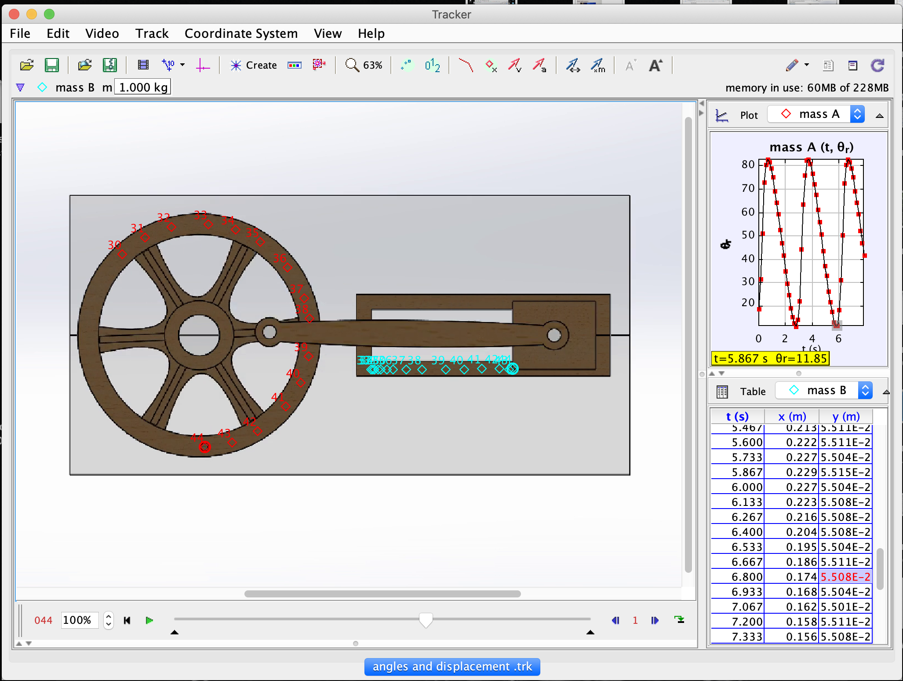Open the pencil drawing options dropdown arrow

(807, 65)
